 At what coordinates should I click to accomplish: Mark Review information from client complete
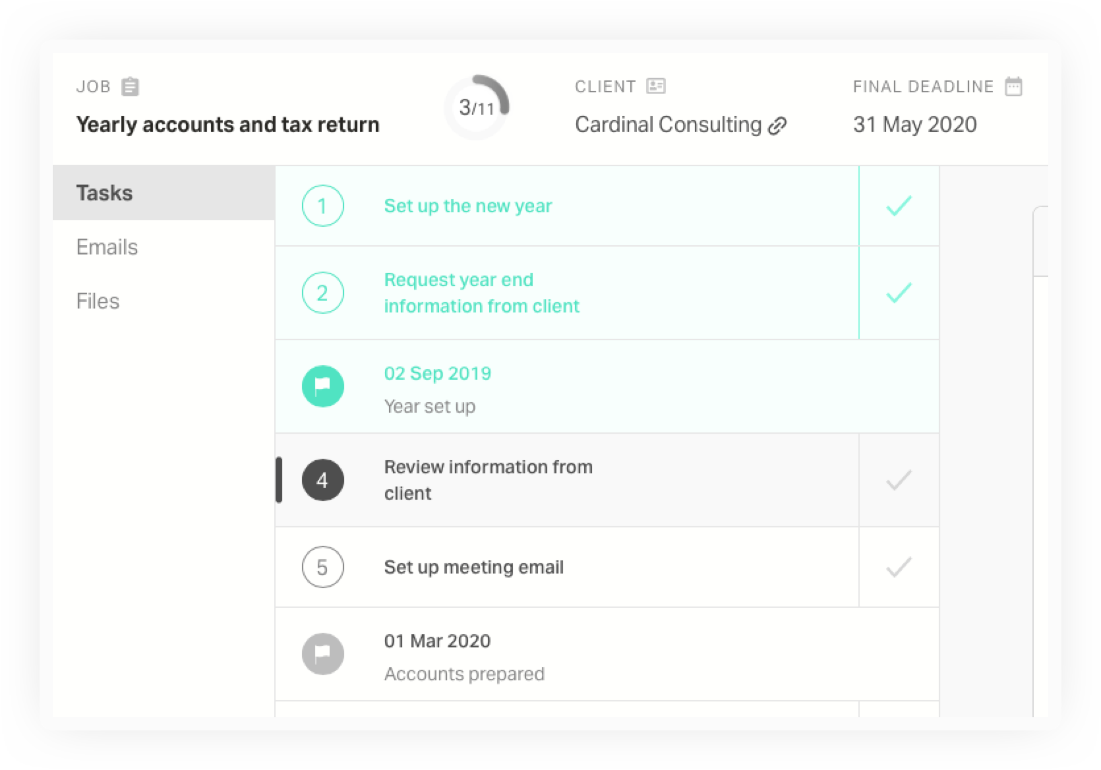click(899, 480)
